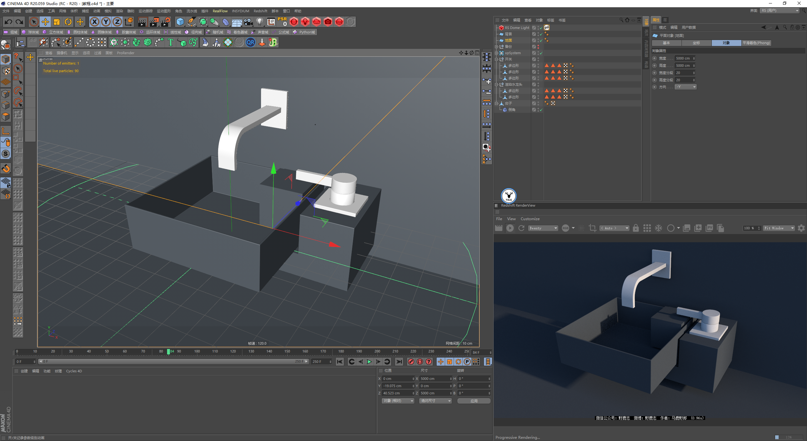
Task: Collapse the 开关 group in object tree
Action: click(x=496, y=59)
